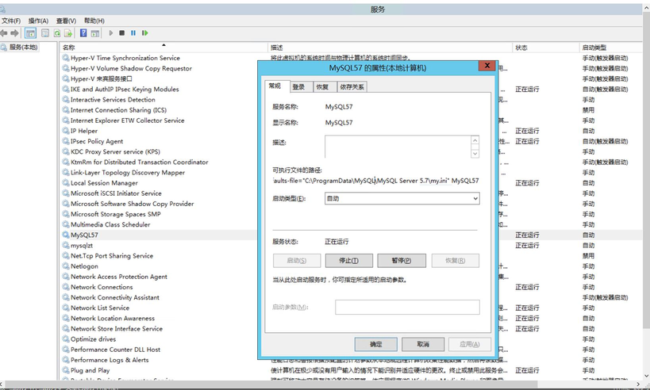The width and height of the screenshot is (650, 390).
Task: Click the Stop service square icon in the toolbar
Action: pos(122,32)
